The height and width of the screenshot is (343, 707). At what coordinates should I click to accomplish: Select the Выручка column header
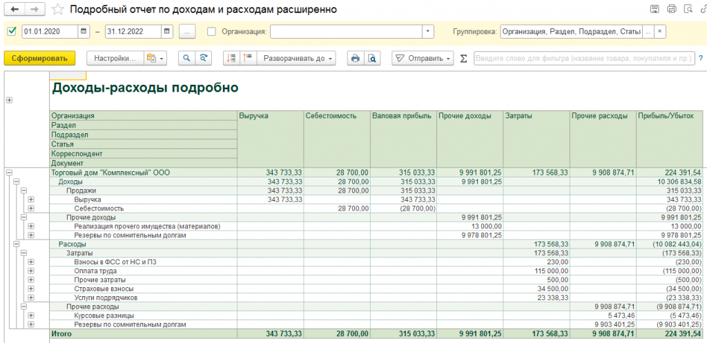[270, 139]
